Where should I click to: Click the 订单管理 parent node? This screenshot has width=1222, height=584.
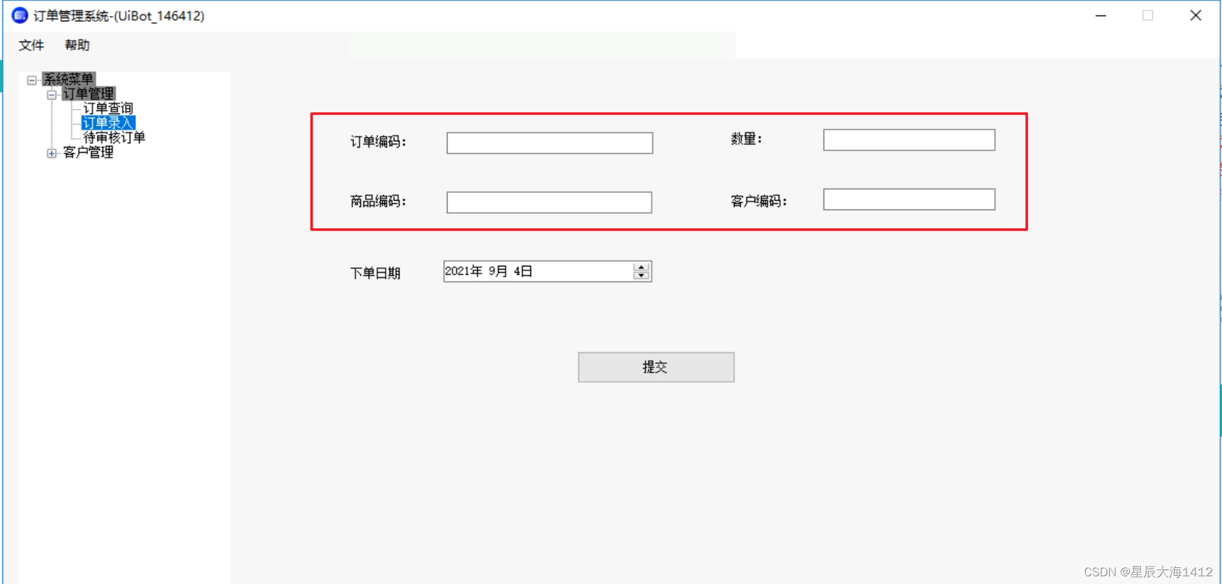point(88,93)
